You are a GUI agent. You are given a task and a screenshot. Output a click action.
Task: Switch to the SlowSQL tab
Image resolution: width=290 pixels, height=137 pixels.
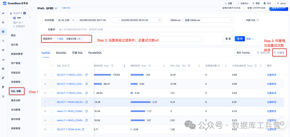[61, 53]
